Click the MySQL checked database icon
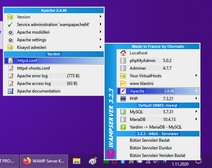This screenshot has height=168, width=212. pyautogui.click(x=123, y=112)
